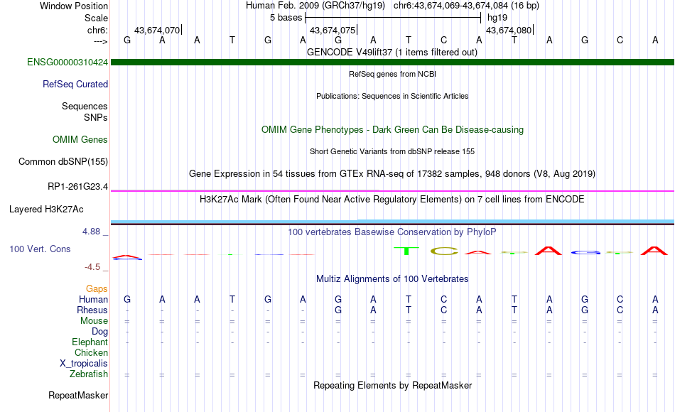Click the 43,674,070 coordinate marker
This screenshot has width=675, height=412.
[x=158, y=30]
